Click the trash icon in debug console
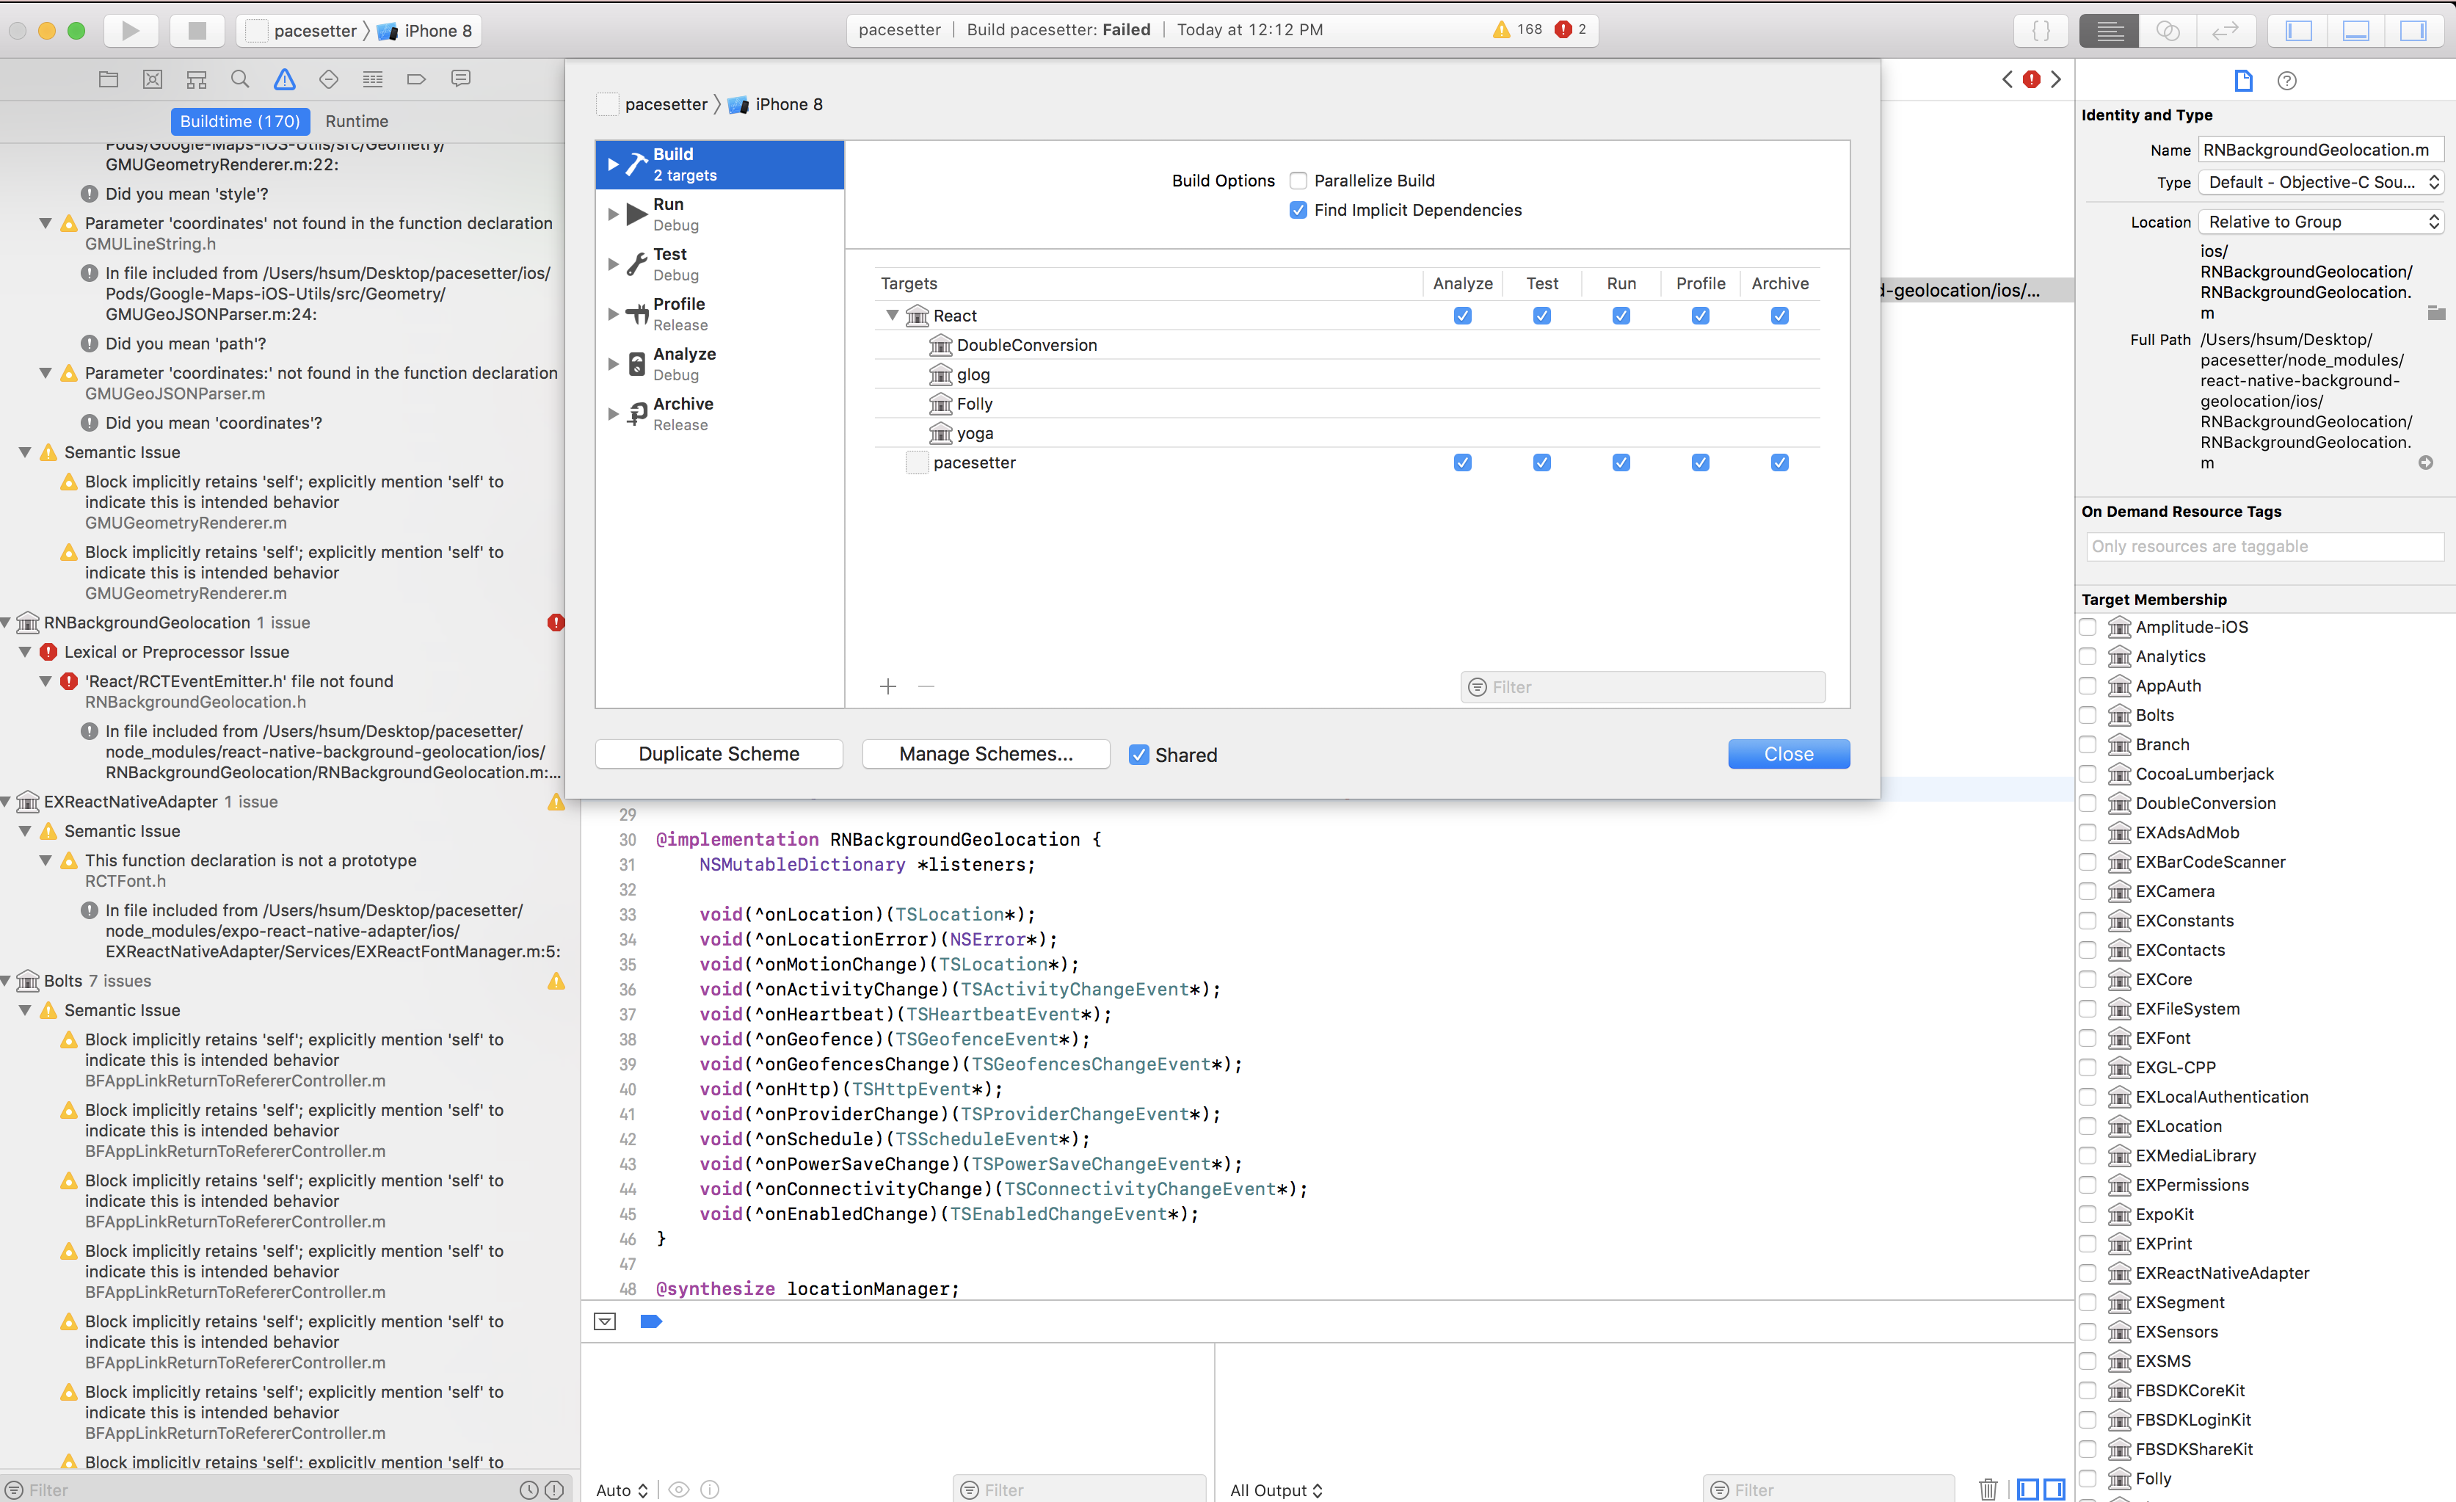The image size is (2456, 1502). [x=1988, y=1489]
